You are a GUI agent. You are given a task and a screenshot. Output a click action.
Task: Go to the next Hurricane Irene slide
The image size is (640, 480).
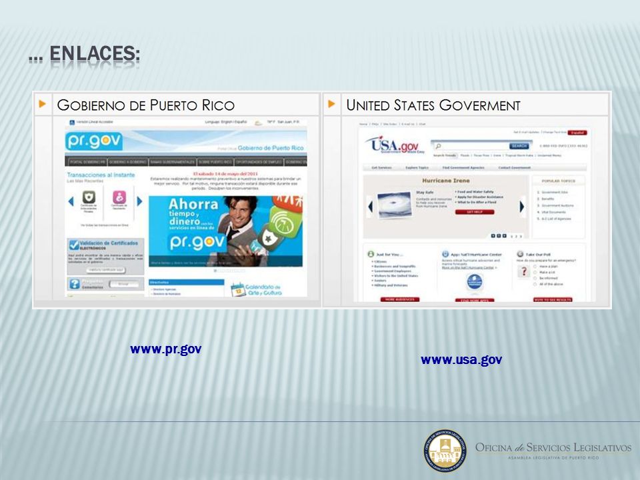coord(521,207)
